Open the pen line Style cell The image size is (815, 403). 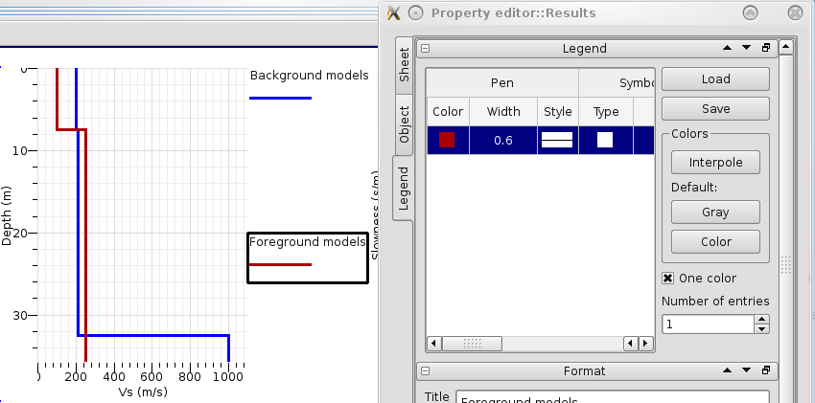pyautogui.click(x=557, y=140)
